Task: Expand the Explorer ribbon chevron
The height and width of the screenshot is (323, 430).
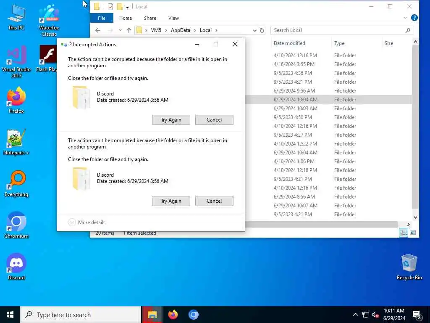Action: pyautogui.click(x=405, y=18)
